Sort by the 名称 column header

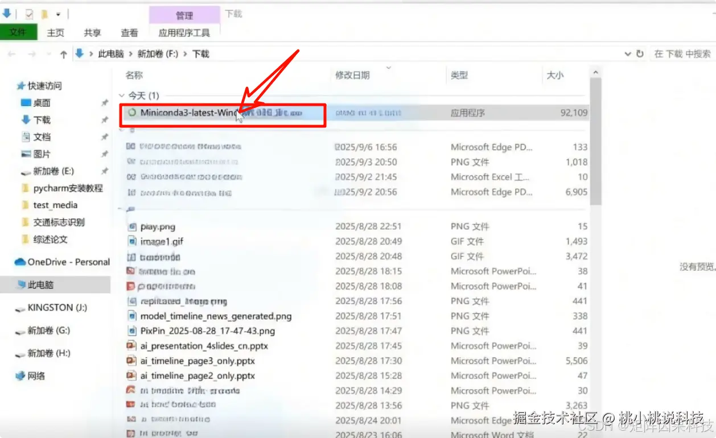click(x=134, y=75)
